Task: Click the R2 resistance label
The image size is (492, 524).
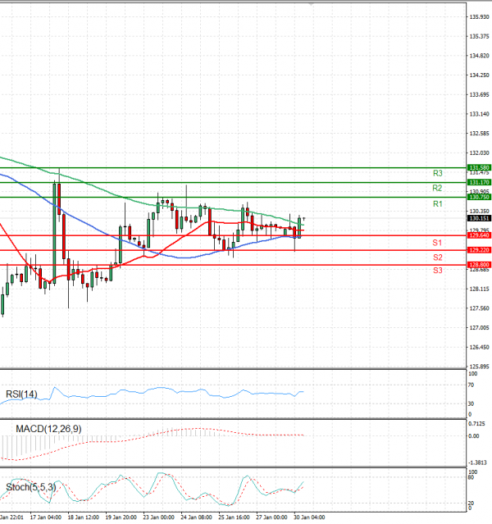Action: click(437, 188)
